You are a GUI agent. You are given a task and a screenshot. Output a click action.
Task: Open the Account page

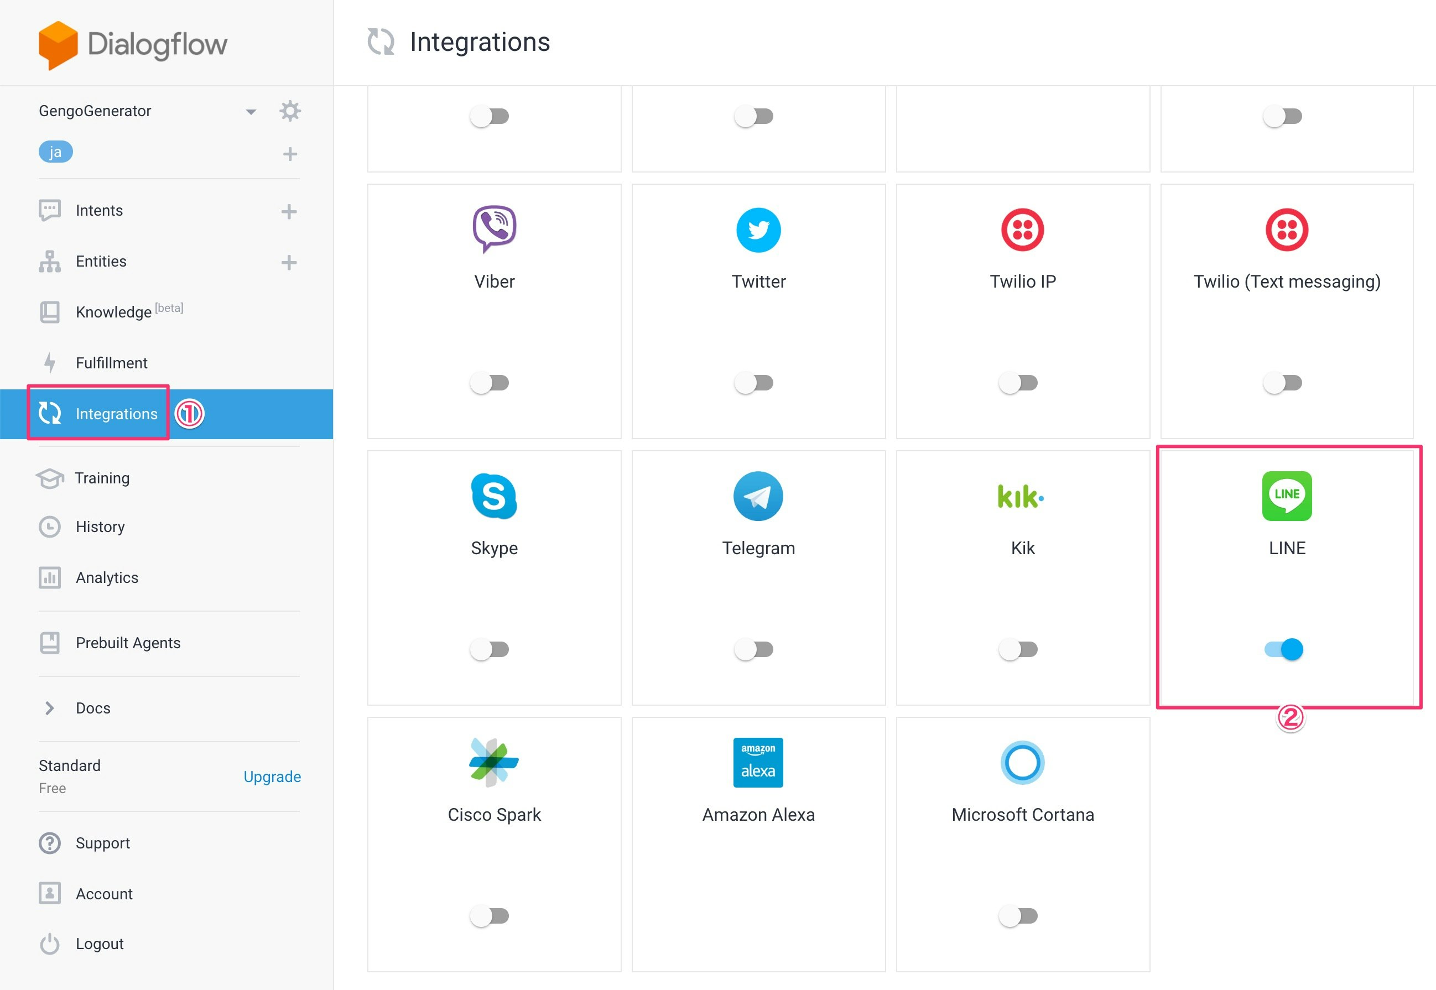tap(103, 894)
